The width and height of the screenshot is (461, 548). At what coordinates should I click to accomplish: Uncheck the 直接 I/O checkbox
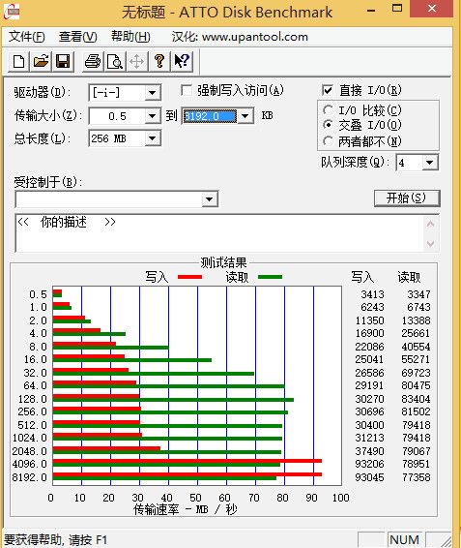click(328, 91)
